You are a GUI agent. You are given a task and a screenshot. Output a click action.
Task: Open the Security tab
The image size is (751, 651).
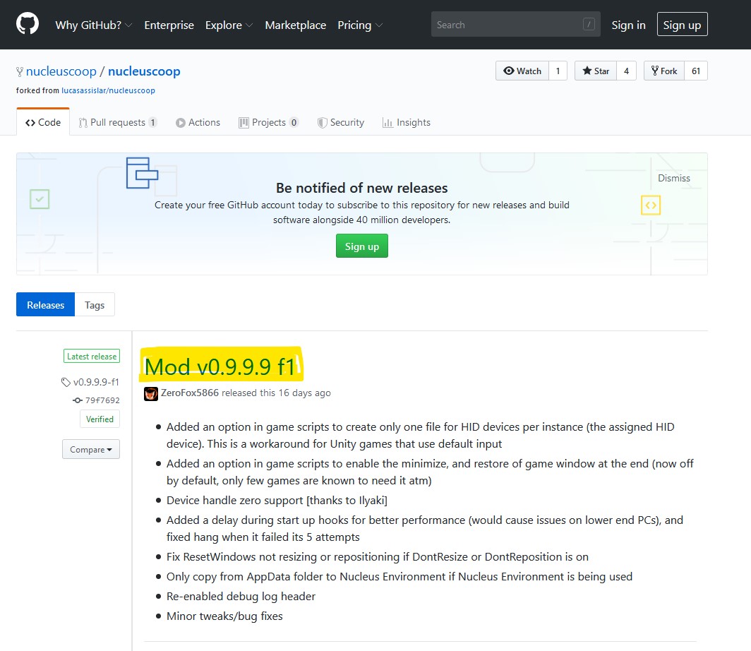tap(340, 122)
